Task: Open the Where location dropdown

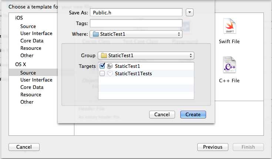Action: click(136, 34)
